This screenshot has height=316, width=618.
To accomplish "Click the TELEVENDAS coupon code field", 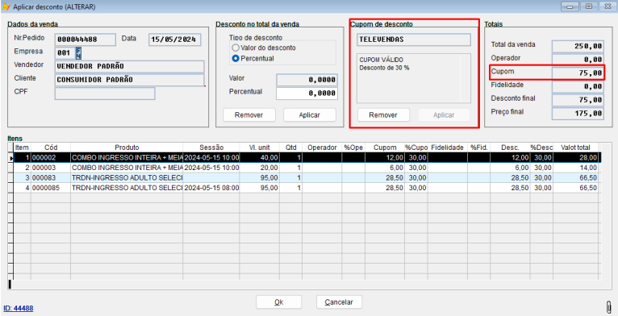I will 414,39.
